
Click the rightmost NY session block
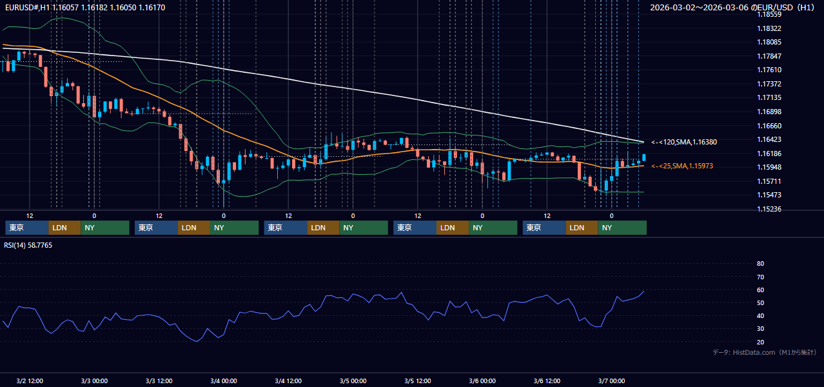622,228
